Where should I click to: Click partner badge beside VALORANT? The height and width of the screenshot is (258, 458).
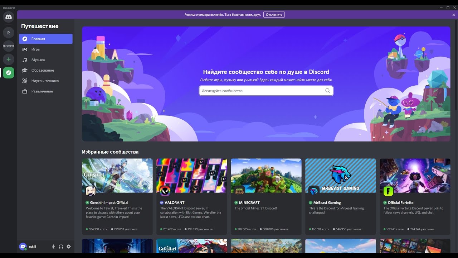click(162, 202)
